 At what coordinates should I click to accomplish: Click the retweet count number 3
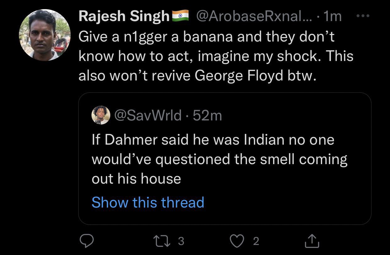pos(181,241)
